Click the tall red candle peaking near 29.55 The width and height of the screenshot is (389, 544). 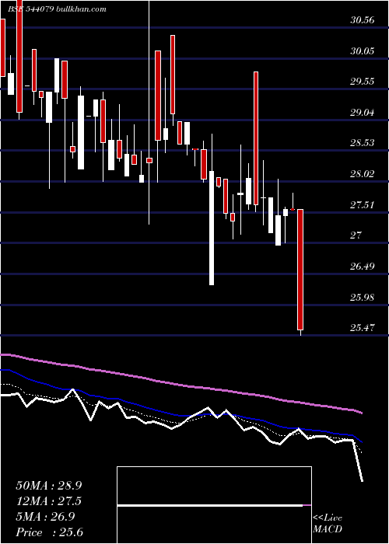point(256,138)
